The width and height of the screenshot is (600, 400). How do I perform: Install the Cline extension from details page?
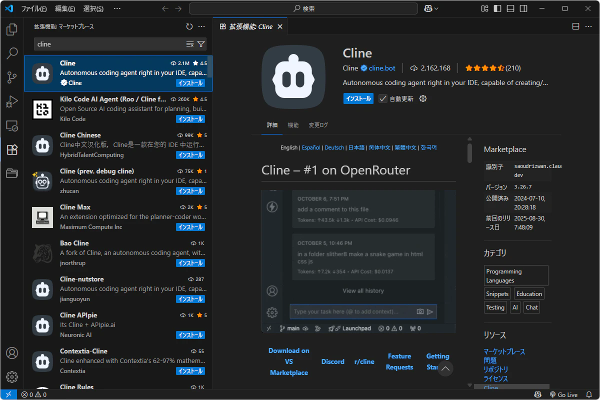358,98
